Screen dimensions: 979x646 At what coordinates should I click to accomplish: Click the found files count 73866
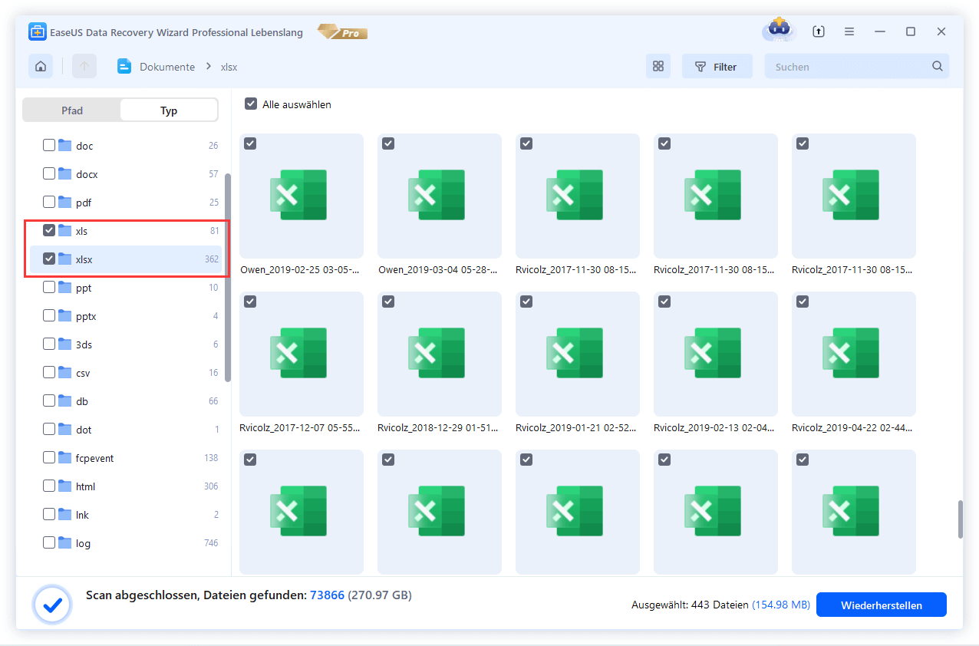(x=327, y=595)
